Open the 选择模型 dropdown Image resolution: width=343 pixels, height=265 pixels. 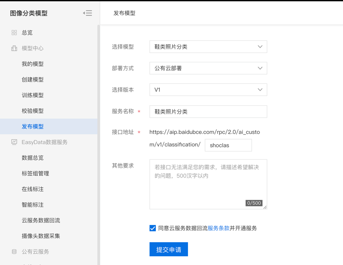tap(208, 47)
